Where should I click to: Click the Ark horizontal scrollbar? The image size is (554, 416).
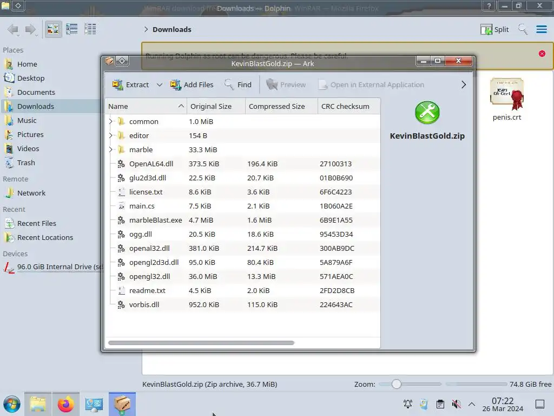[x=201, y=343]
